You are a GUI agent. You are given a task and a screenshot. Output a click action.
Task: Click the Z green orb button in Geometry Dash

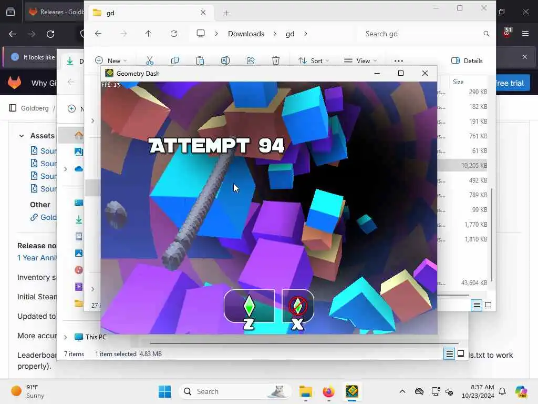click(249, 307)
